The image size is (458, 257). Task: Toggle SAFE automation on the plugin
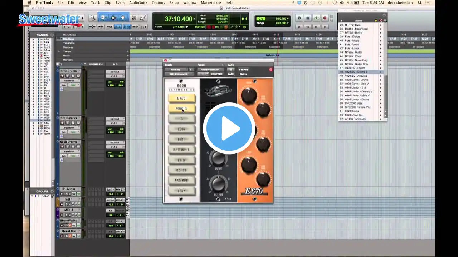tap(231, 74)
